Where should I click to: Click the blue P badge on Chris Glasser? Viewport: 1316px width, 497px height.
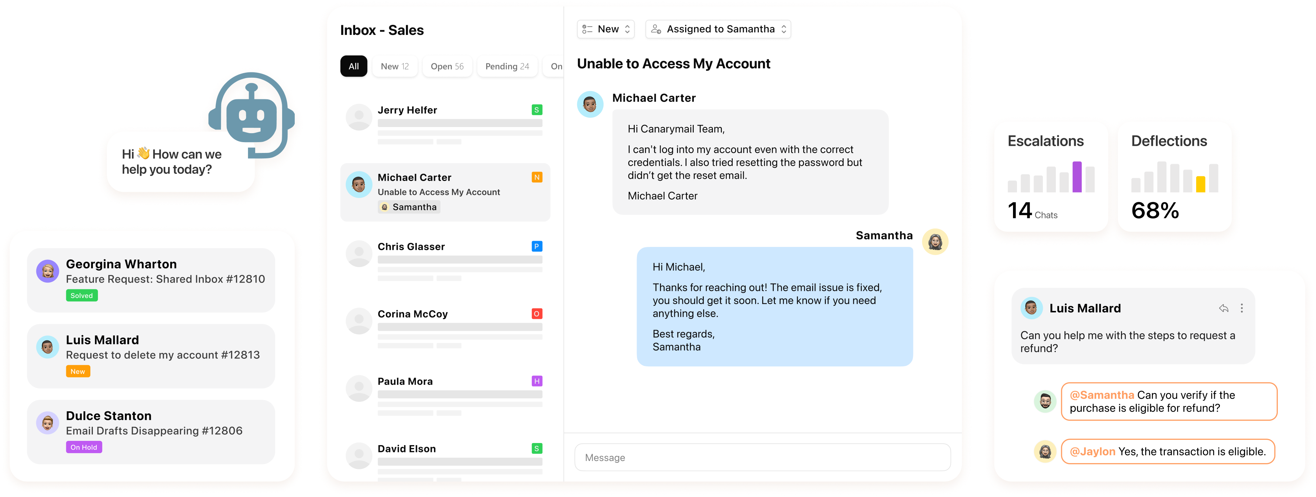pos(537,246)
